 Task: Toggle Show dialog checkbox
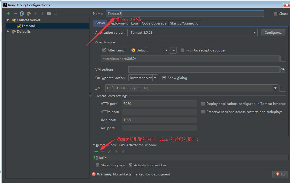click(x=164, y=78)
